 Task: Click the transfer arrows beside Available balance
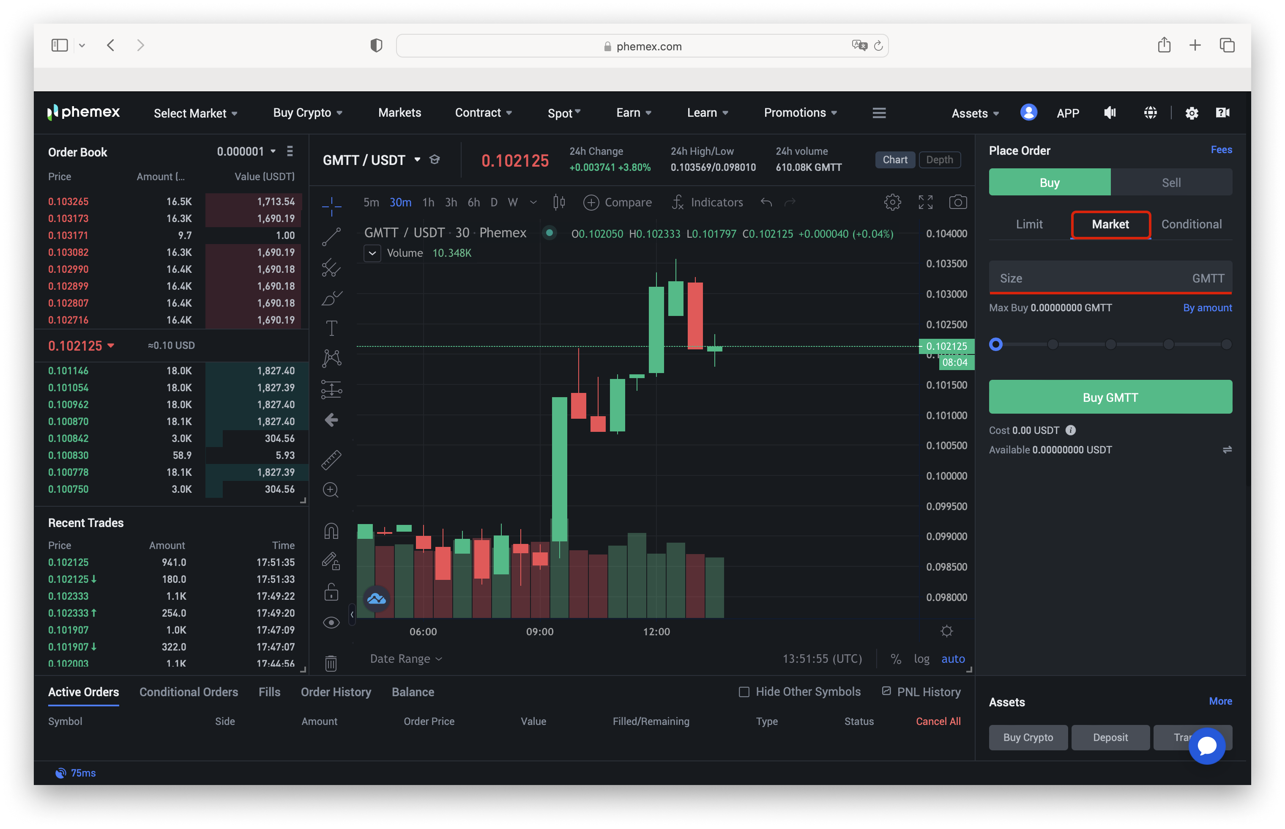click(x=1226, y=450)
